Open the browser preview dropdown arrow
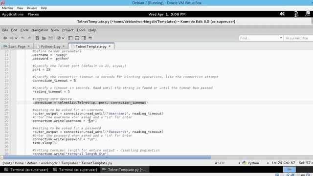This screenshot has height=176, width=313. pos(63,38)
